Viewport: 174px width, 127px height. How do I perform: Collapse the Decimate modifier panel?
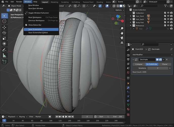[133, 60]
